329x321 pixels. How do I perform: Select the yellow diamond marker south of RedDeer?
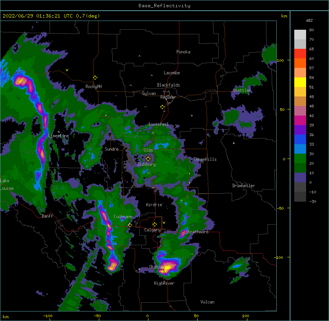[x=163, y=107]
